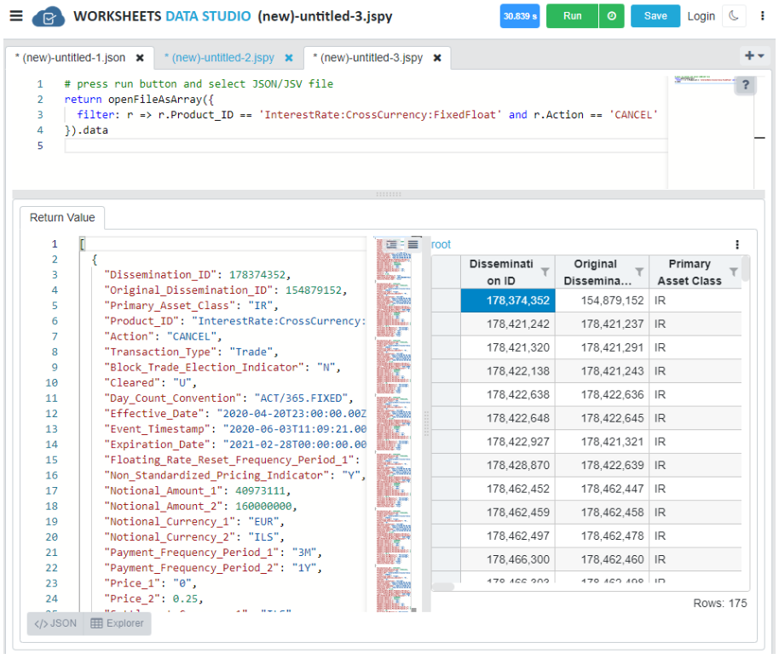Screen dimensions: 779x659
Task: Click the Data Studio workflow logo icon
Action: tap(47, 15)
